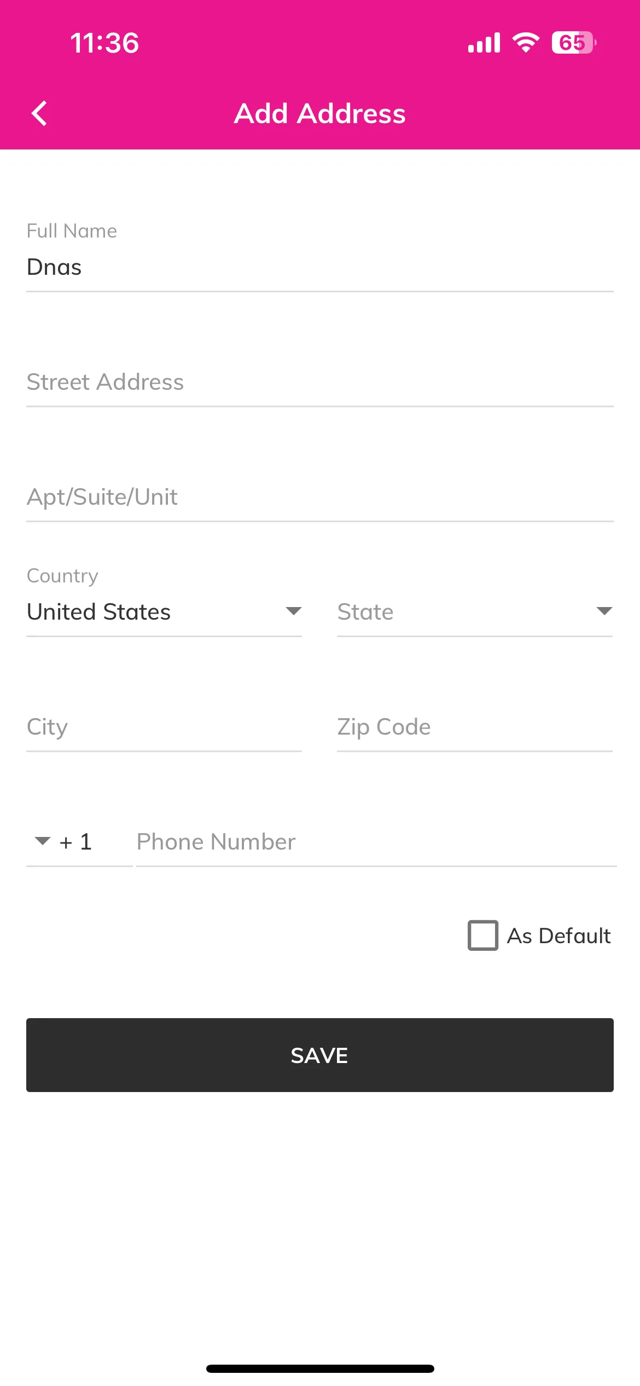Viewport: 640px width, 1386px height.
Task: Select the Apt/Suite/Unit field
Action: tap(320, 497)
